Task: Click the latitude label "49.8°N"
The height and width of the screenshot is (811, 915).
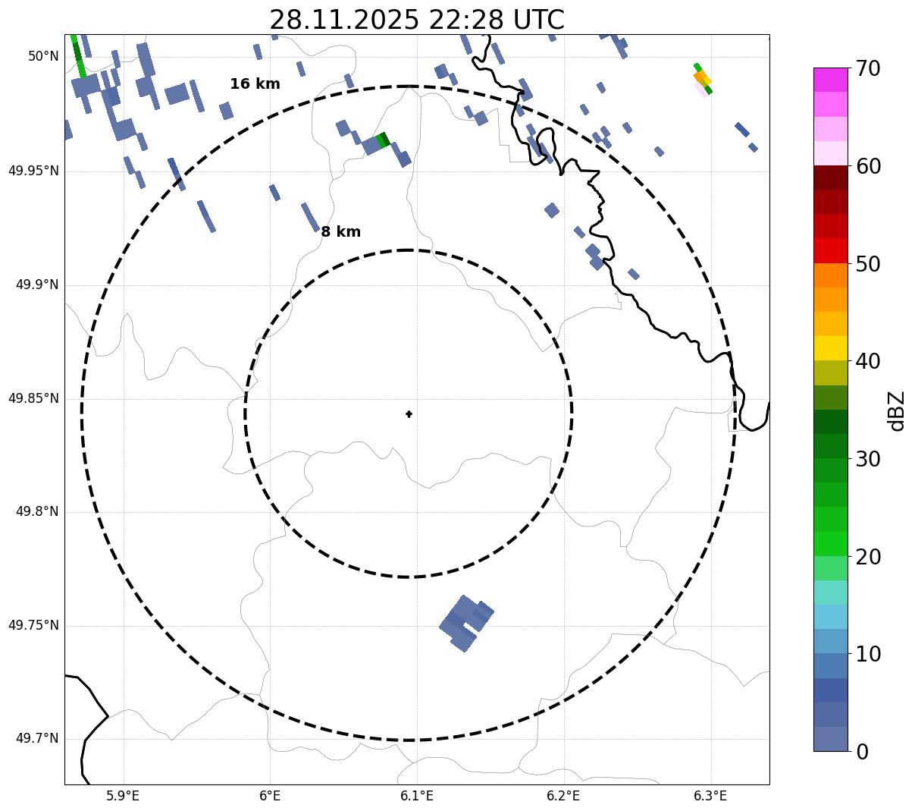Action: 37,512
